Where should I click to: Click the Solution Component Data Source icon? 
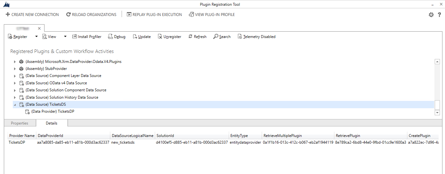21,90
